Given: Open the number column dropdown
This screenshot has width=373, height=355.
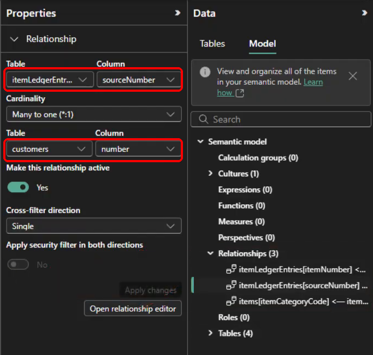Looking at the screenshot, I should click(x=138, y=149).
